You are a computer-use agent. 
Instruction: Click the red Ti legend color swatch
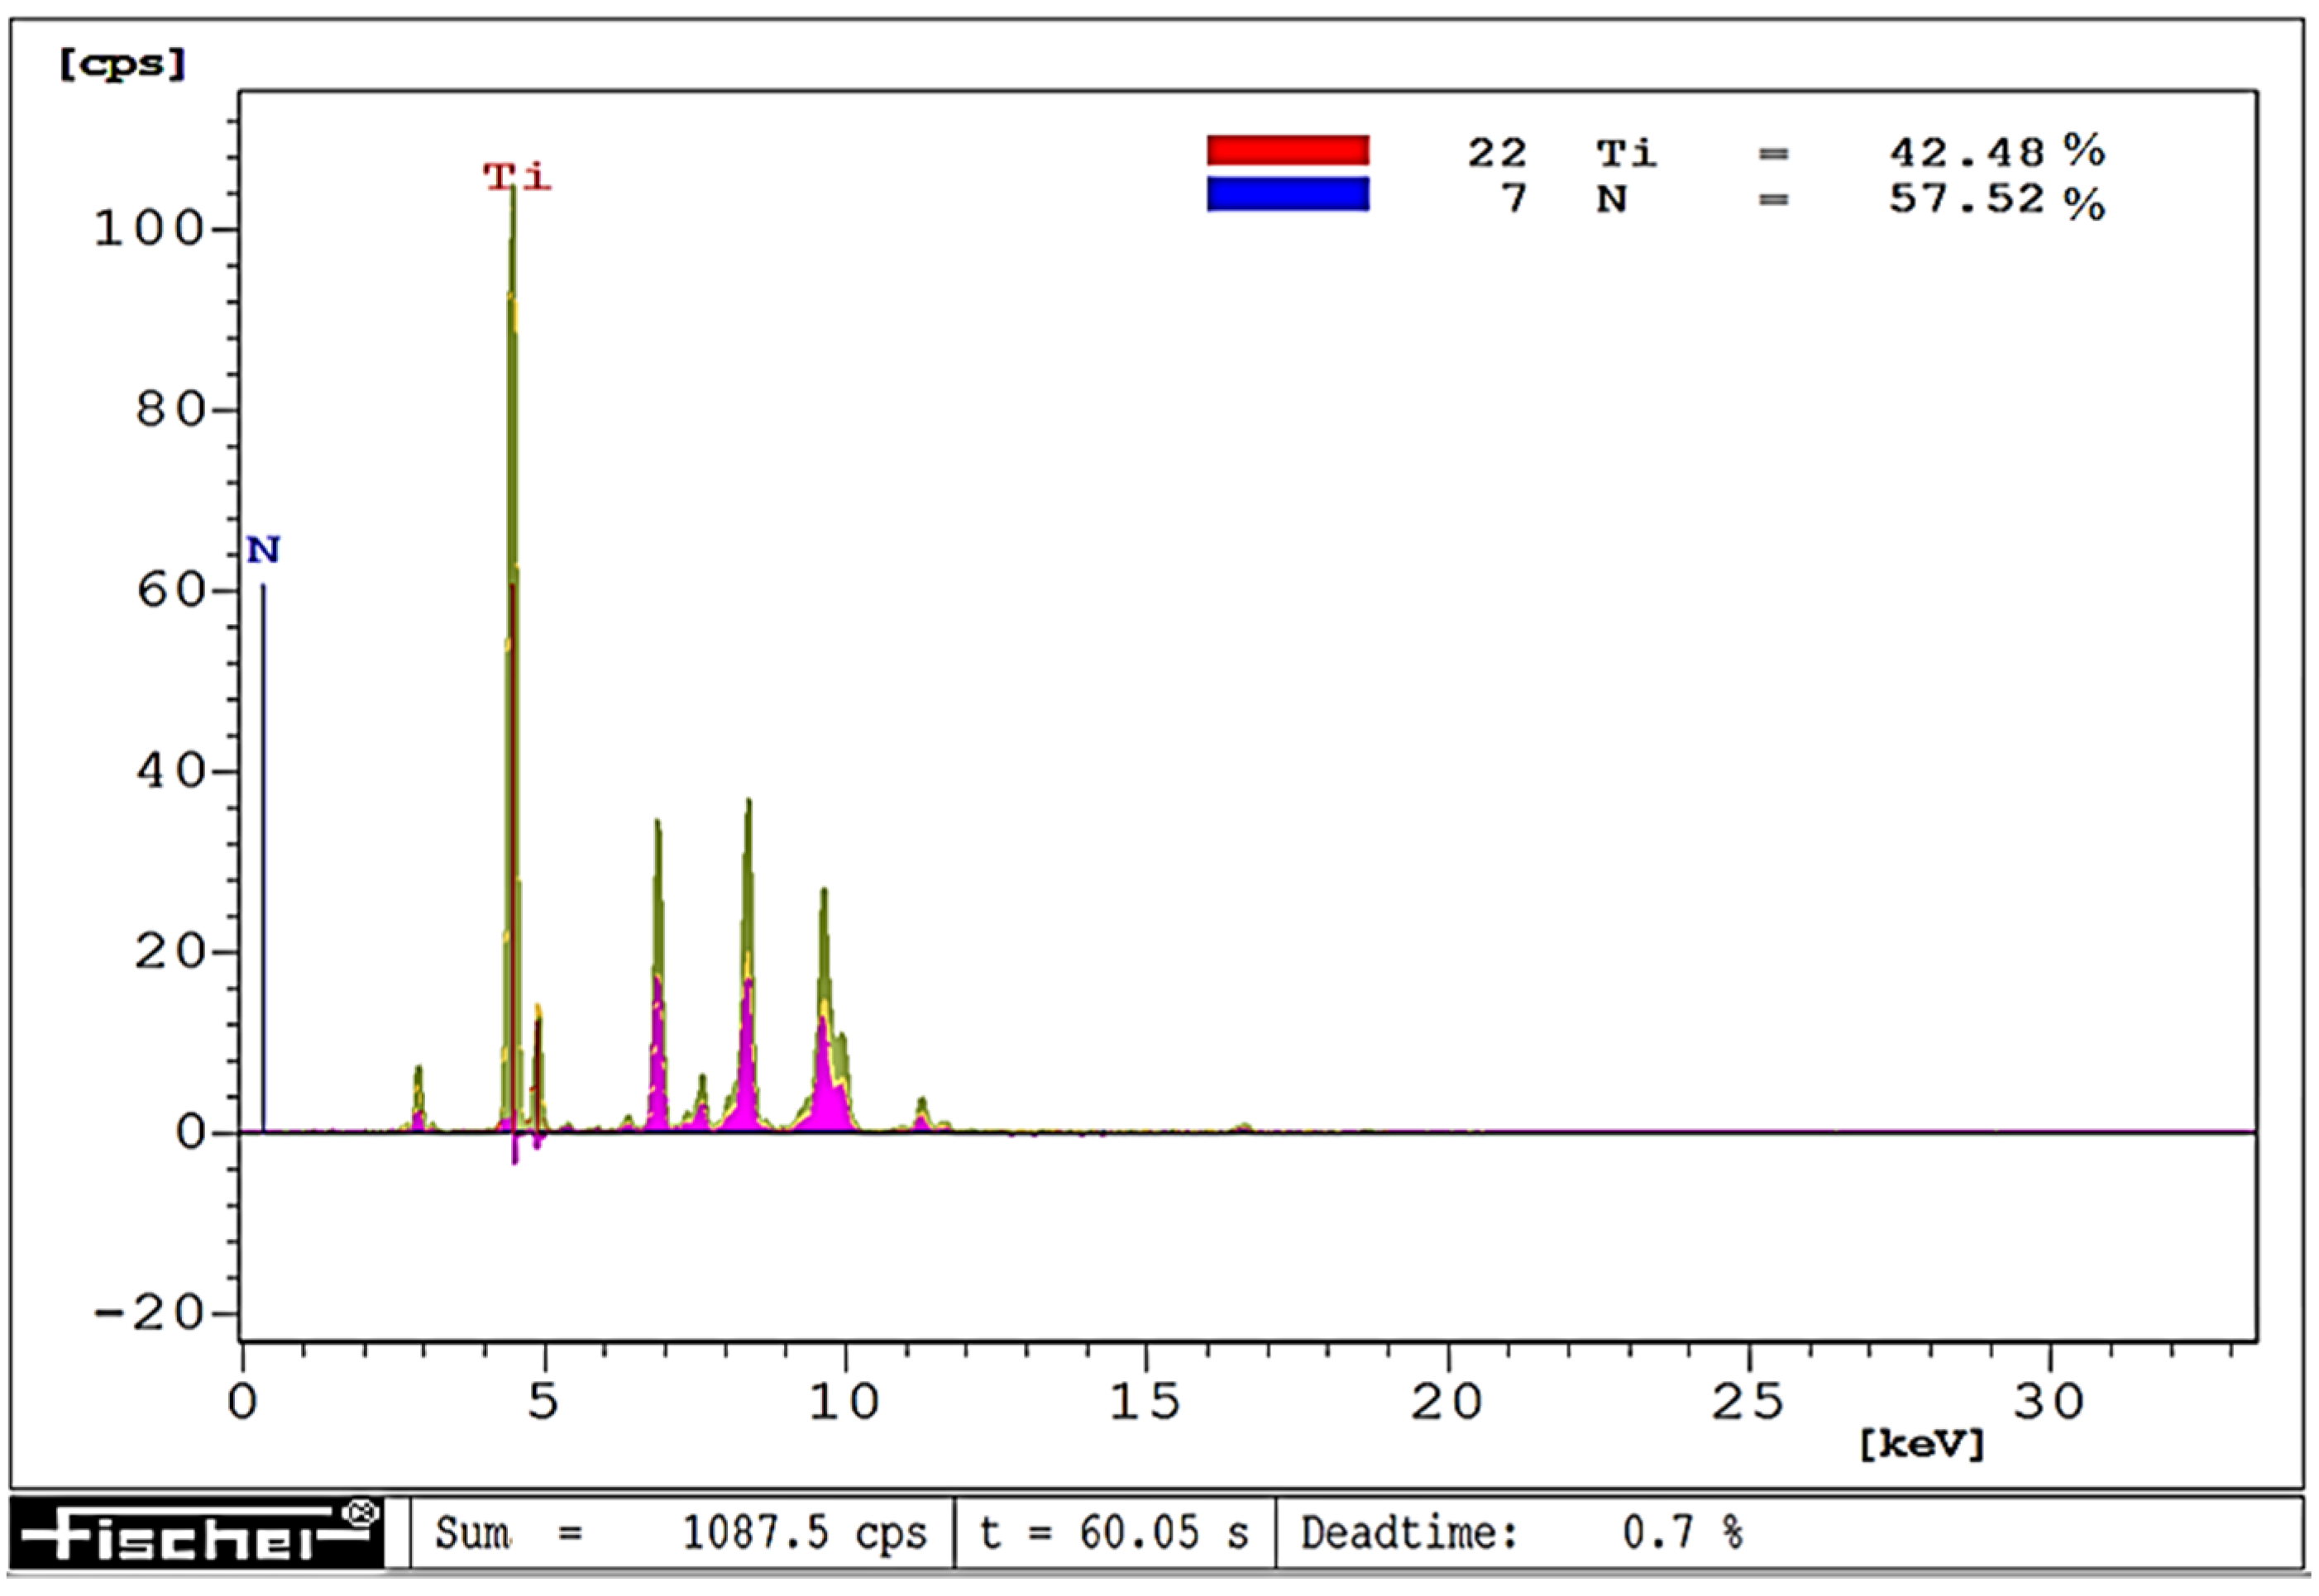pos(1288,150)
